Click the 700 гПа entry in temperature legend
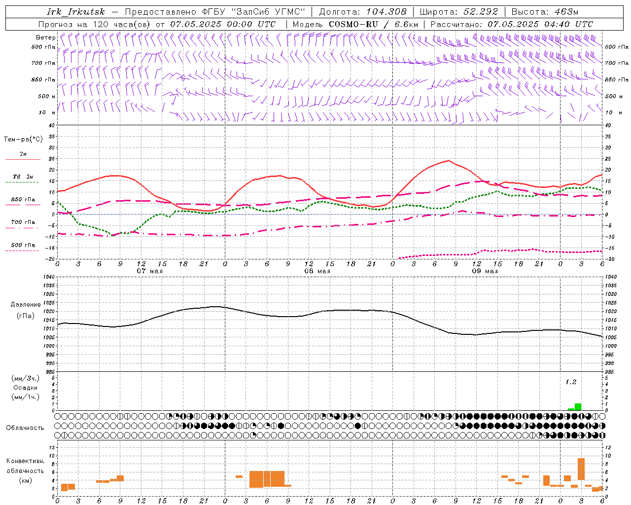This screenshot has height=505, width=631. click(23, 222)
